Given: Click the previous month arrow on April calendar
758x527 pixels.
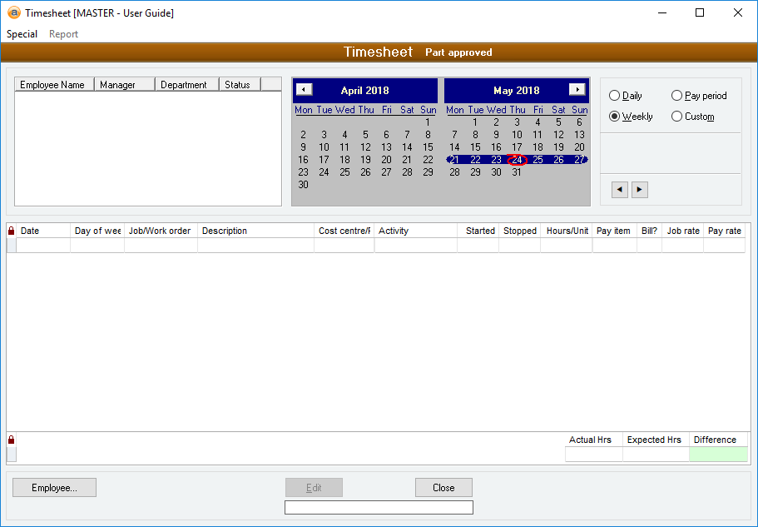Looking at the screenshot, I should coord(305,90).
